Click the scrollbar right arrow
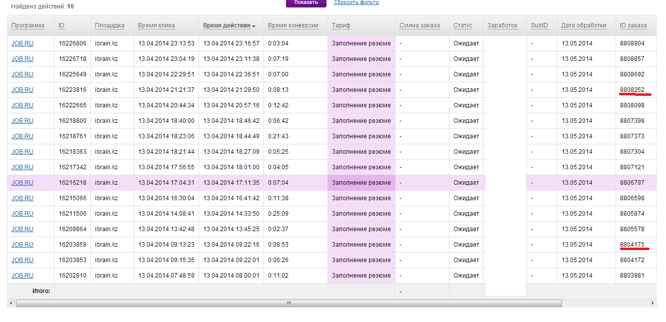 (x=652, y=303)
